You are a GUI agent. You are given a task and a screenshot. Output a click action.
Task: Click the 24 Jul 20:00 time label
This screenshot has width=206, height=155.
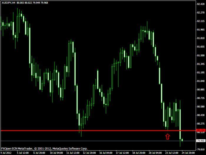pyautogui.click(x=188, y=153)
